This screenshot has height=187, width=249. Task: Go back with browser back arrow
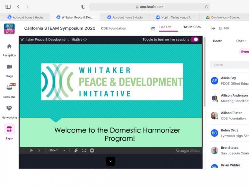tap(18, 7)
